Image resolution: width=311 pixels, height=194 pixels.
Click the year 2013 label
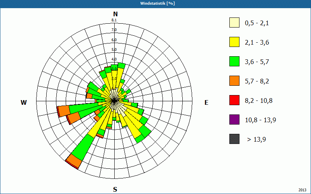coord(302,190)
